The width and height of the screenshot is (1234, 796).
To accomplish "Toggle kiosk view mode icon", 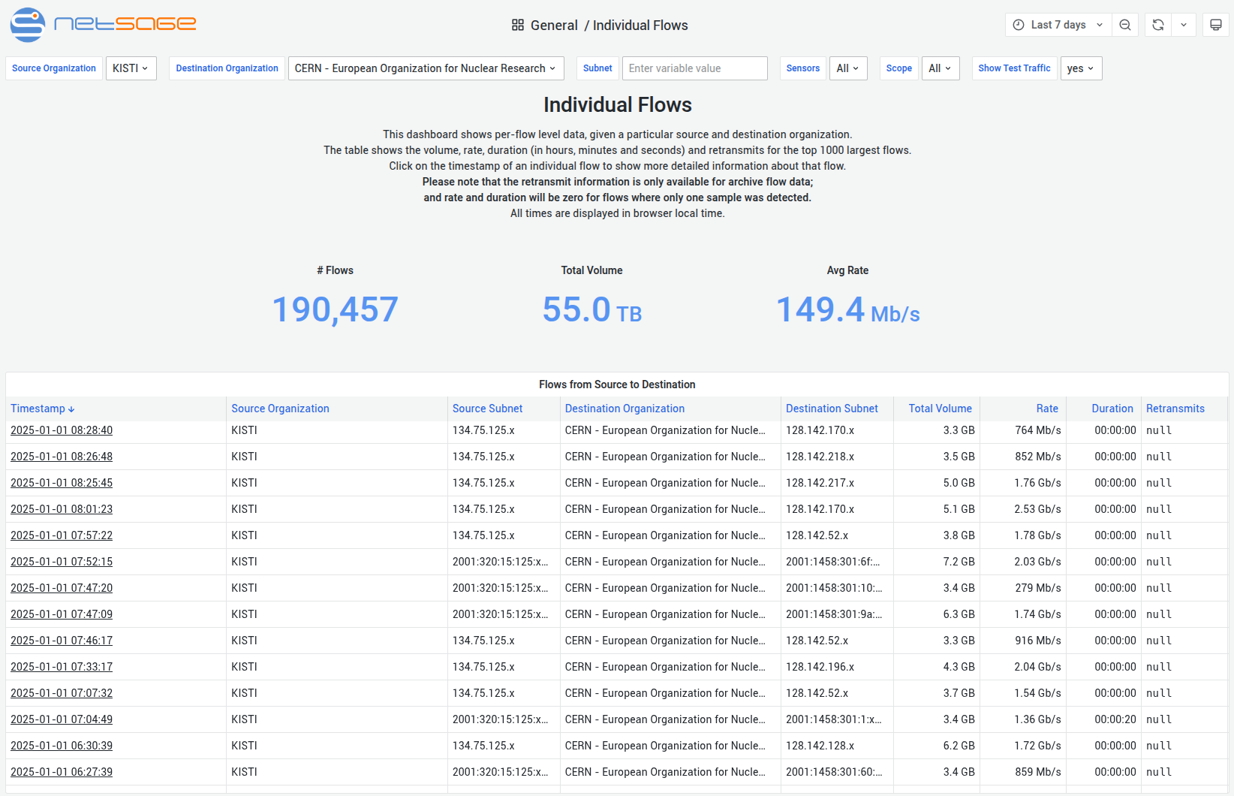I will click(1216, 25).
